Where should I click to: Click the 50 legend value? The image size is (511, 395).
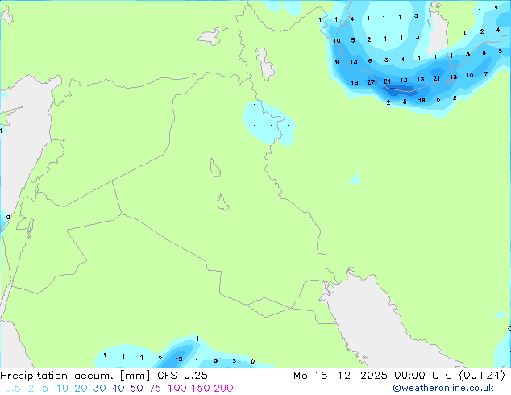pyautogui.click(x=136, y=389)
